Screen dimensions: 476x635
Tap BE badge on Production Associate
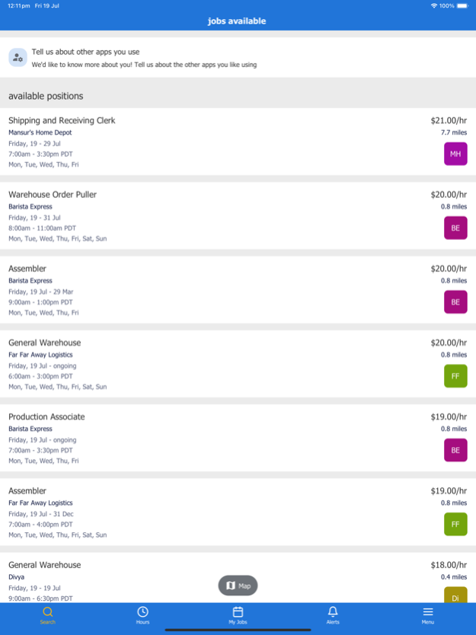tap(455, 450)
